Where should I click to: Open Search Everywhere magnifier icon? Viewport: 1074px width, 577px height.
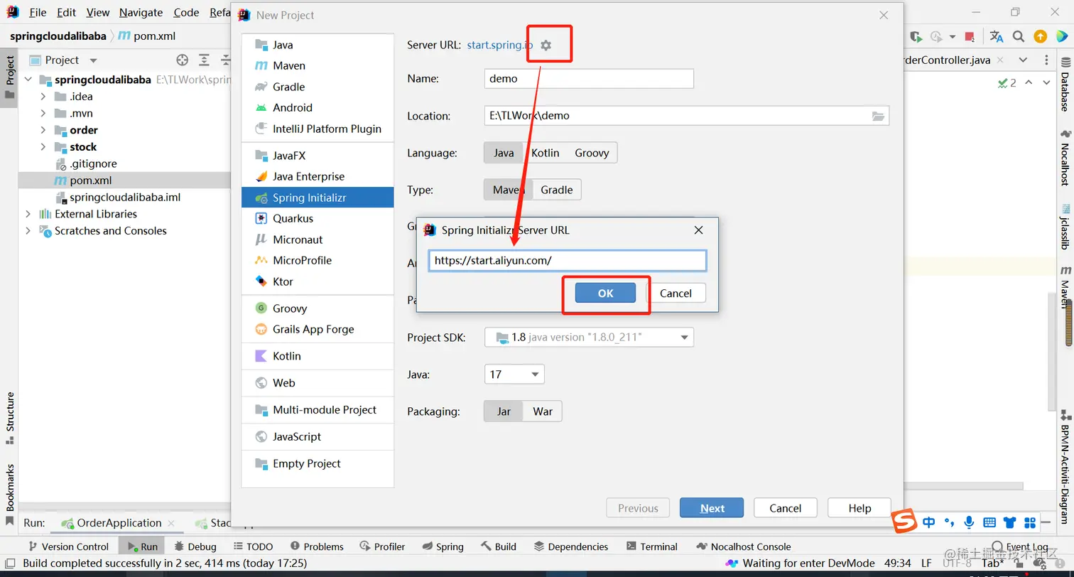1018,37
